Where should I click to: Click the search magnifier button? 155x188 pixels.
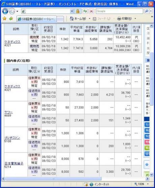click(147, 11)
